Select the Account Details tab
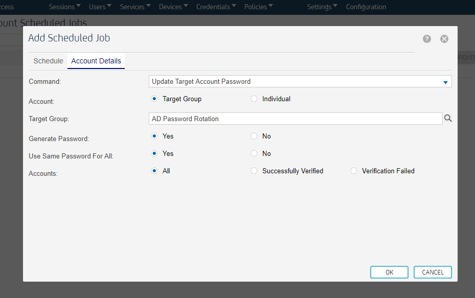This screenshot has width=475, height=298. (96, 61)
